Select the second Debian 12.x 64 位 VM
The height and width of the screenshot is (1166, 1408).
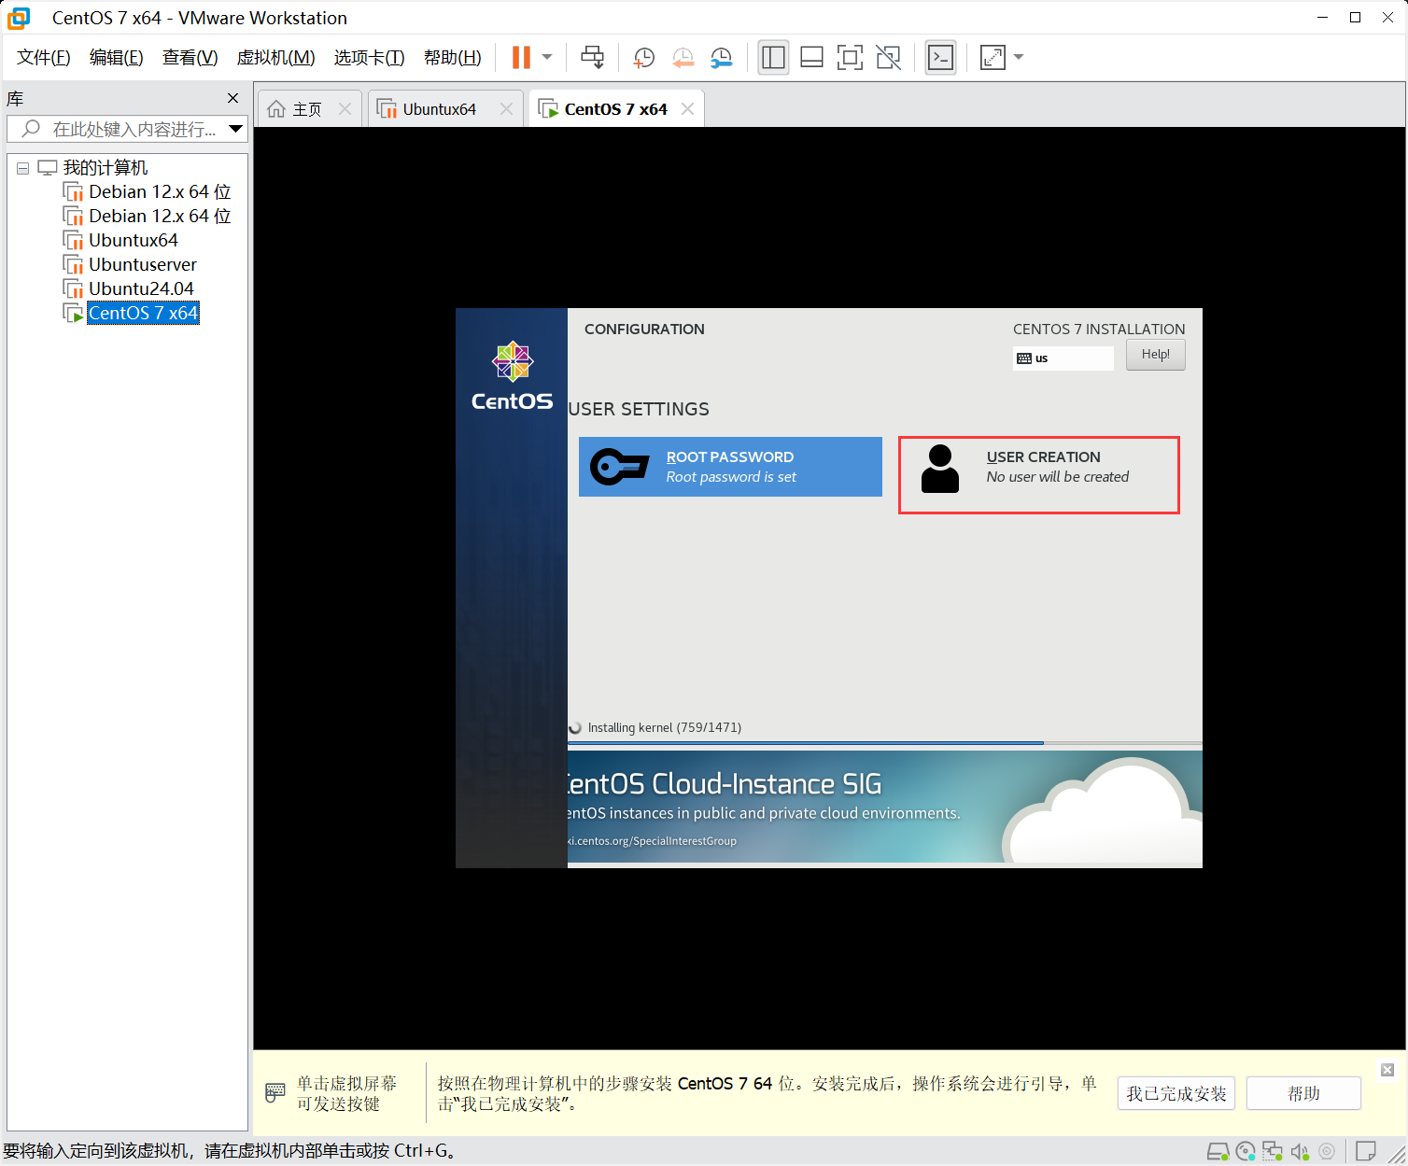[x=160, y=217]
